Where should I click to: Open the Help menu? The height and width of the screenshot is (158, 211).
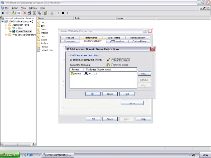click(x=42, y=8)
